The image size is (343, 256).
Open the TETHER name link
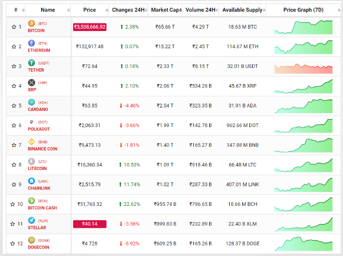pos(36,70)
